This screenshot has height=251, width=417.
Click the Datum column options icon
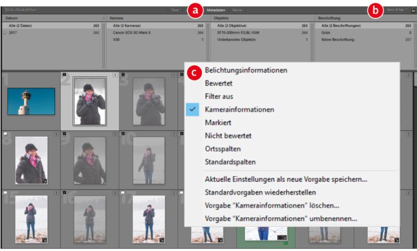(103, 18)
